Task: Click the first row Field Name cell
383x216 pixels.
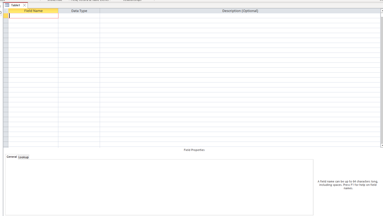Action: click(33, 16)
